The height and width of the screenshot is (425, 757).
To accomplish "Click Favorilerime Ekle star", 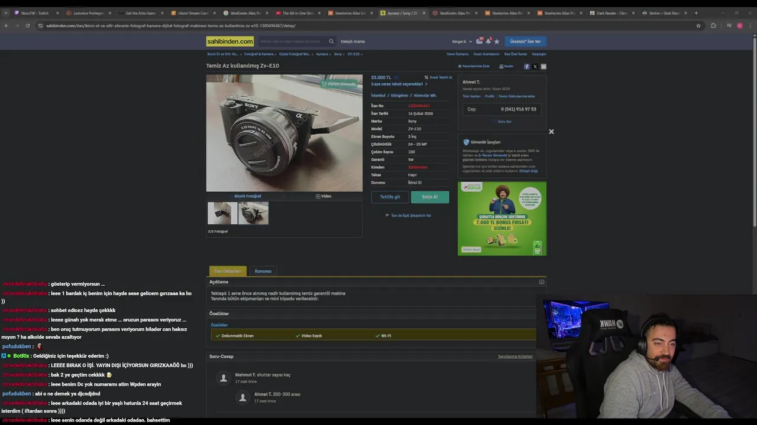I will [460, 66].
